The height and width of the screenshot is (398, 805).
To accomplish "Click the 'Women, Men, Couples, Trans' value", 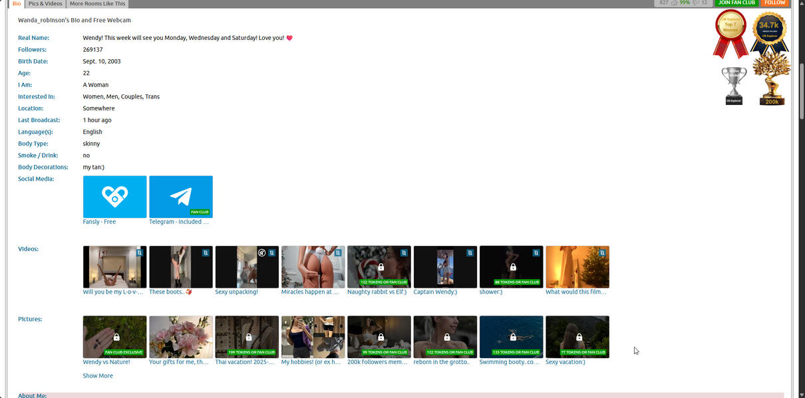I will click(x=121, y=96).
